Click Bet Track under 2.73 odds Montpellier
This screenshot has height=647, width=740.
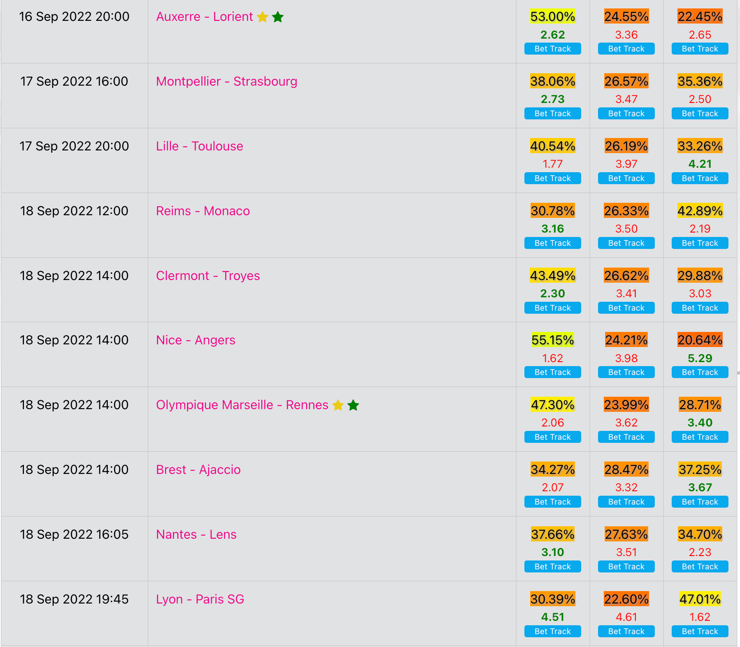coord(553,114)
